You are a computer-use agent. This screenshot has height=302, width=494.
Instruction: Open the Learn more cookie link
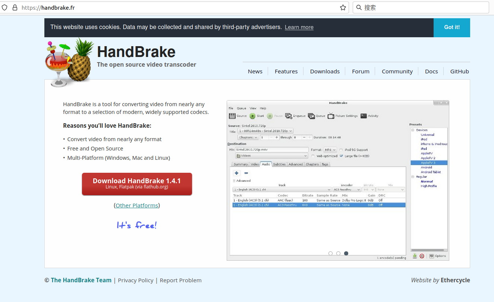click(x=299, y=27)
